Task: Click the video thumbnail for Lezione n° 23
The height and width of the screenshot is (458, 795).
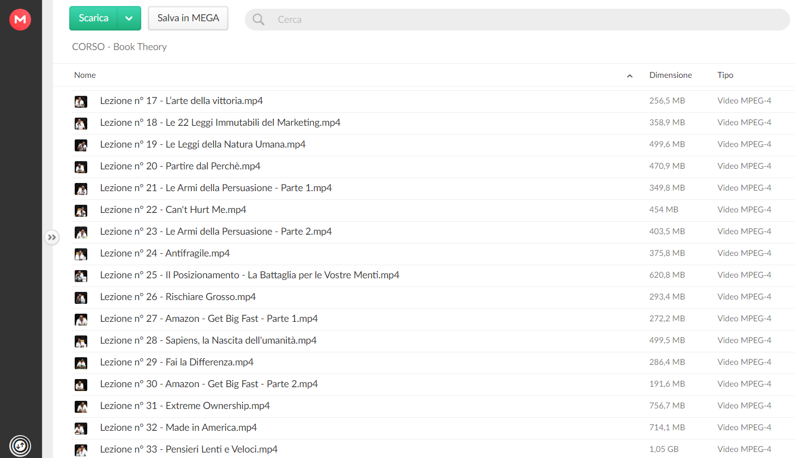Action: click(81, 232)
